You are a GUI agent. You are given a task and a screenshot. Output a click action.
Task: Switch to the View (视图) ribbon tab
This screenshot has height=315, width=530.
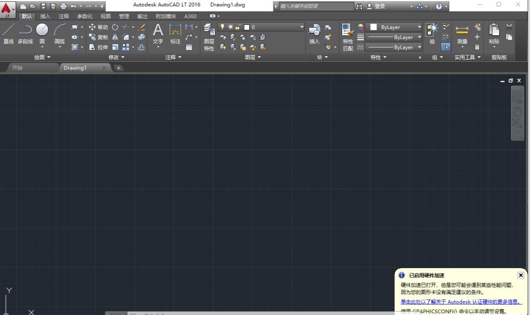pos(106,16)
